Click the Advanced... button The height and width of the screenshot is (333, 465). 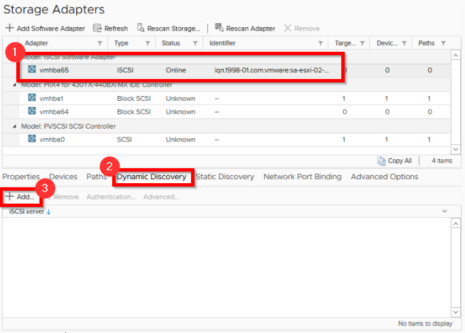pyautogui.click(x=161, y=197)
